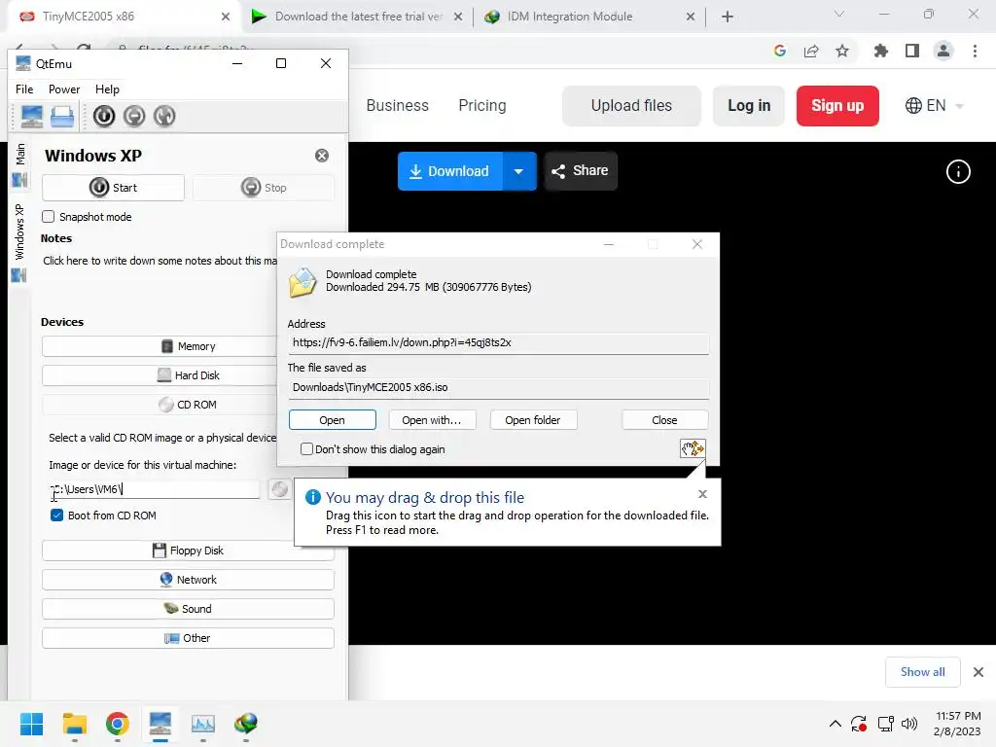The height and width of the screenshot is (747, 996).
Task: Close the Chrome downloads bar
Action: (978, 672)
